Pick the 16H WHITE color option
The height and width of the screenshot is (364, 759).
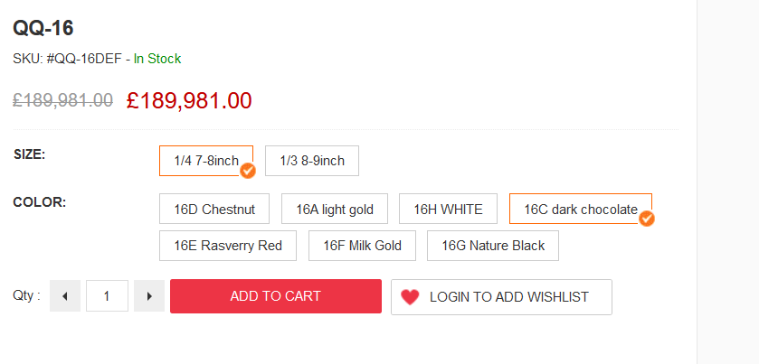tap(448, 209)
